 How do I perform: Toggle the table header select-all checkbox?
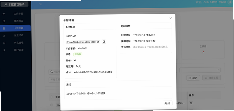click(52, 97)
